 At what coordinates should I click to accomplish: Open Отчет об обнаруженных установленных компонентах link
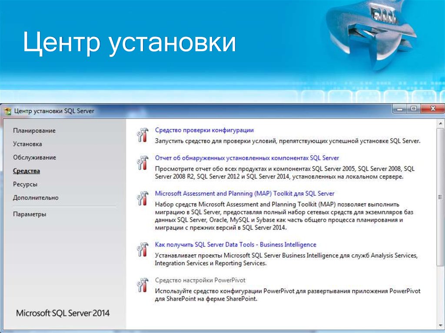247,158
